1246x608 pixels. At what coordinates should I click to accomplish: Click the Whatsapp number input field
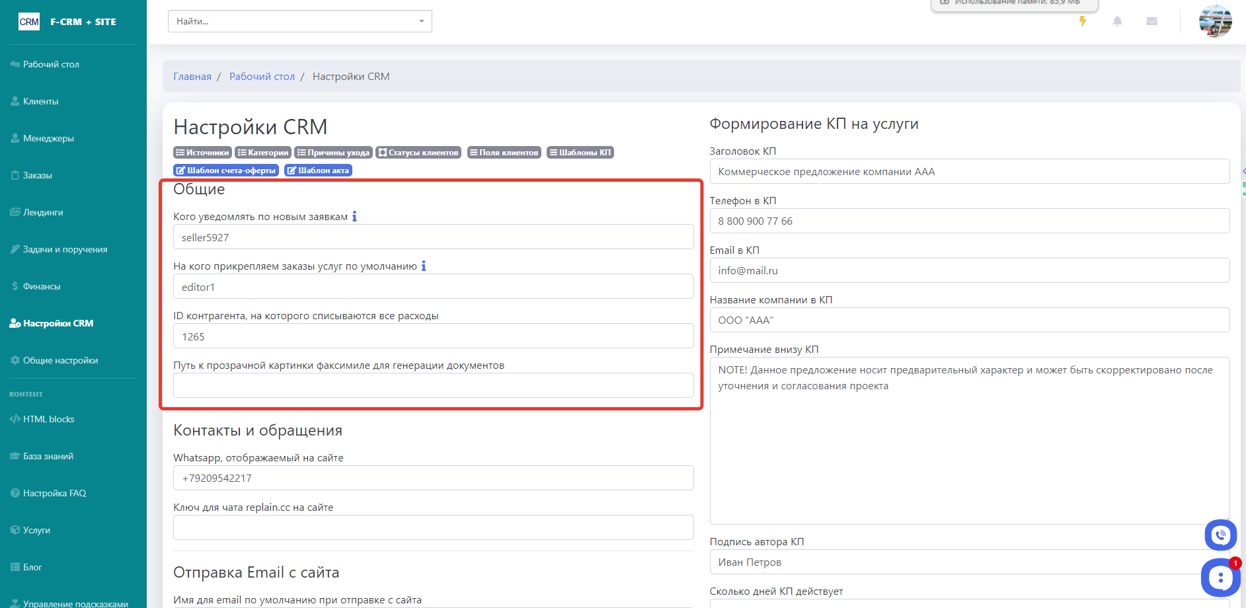(x=433, y=478)
